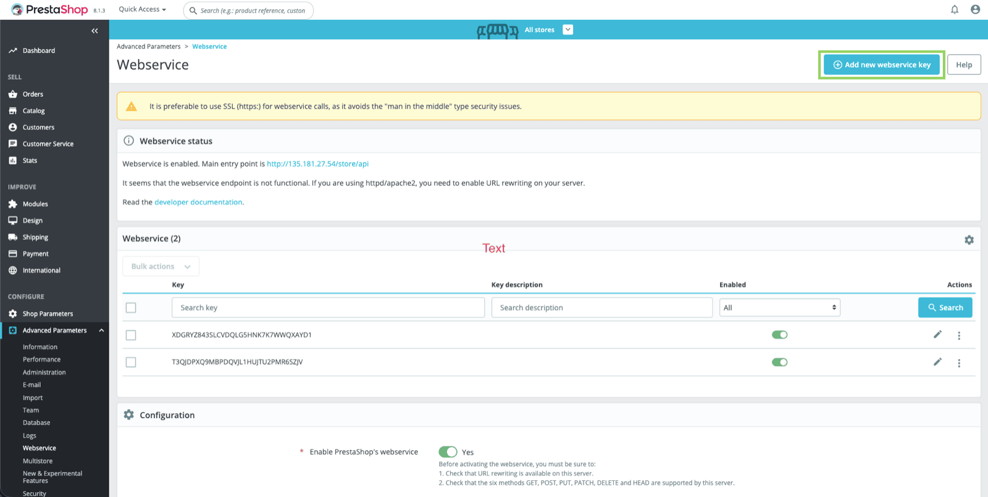Viewport: 988px width, 497px height.
Task: Edit the T3QJDPXQ9 key with pencil icon
Action: [x=937, y=362]
